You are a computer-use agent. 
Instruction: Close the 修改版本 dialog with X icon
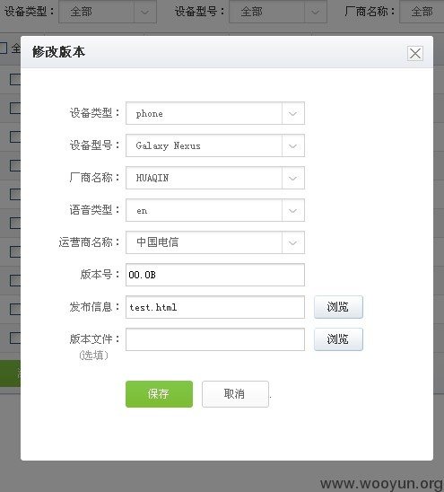pos(415,53)
